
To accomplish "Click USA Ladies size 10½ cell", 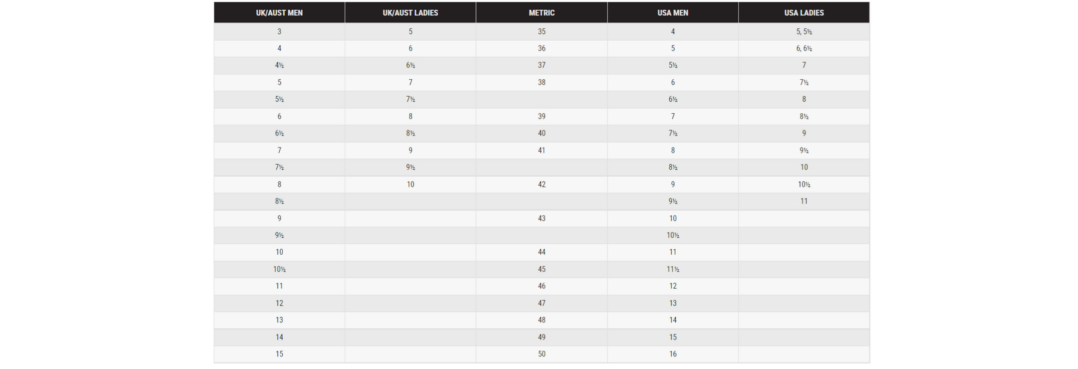I will pyautogui.click(x=804, y=184).
